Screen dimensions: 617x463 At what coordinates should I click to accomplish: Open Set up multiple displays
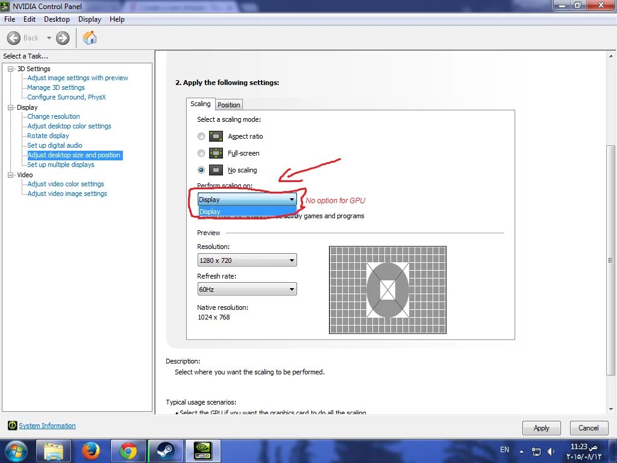click(x=61, y=165)
